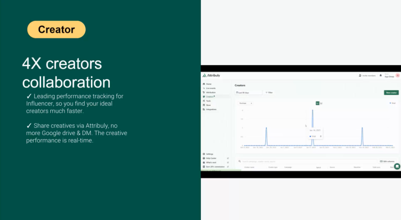Click the Attribuly logo
401x220 pixels.
click(211, 75)
